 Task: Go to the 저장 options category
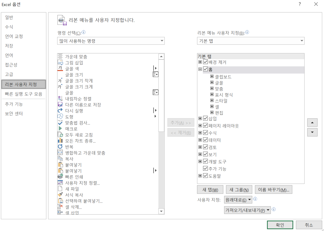23,46
